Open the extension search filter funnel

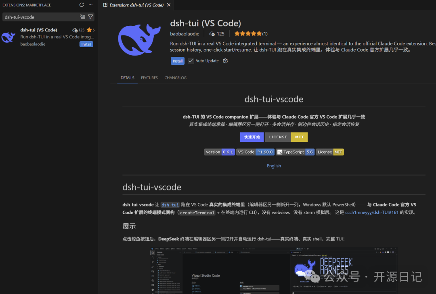[90, 17]
